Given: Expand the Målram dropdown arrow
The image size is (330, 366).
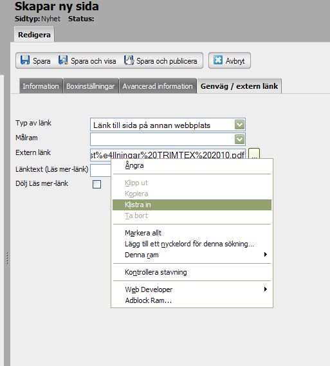Looking at the screenshot, I should point(239,140).
